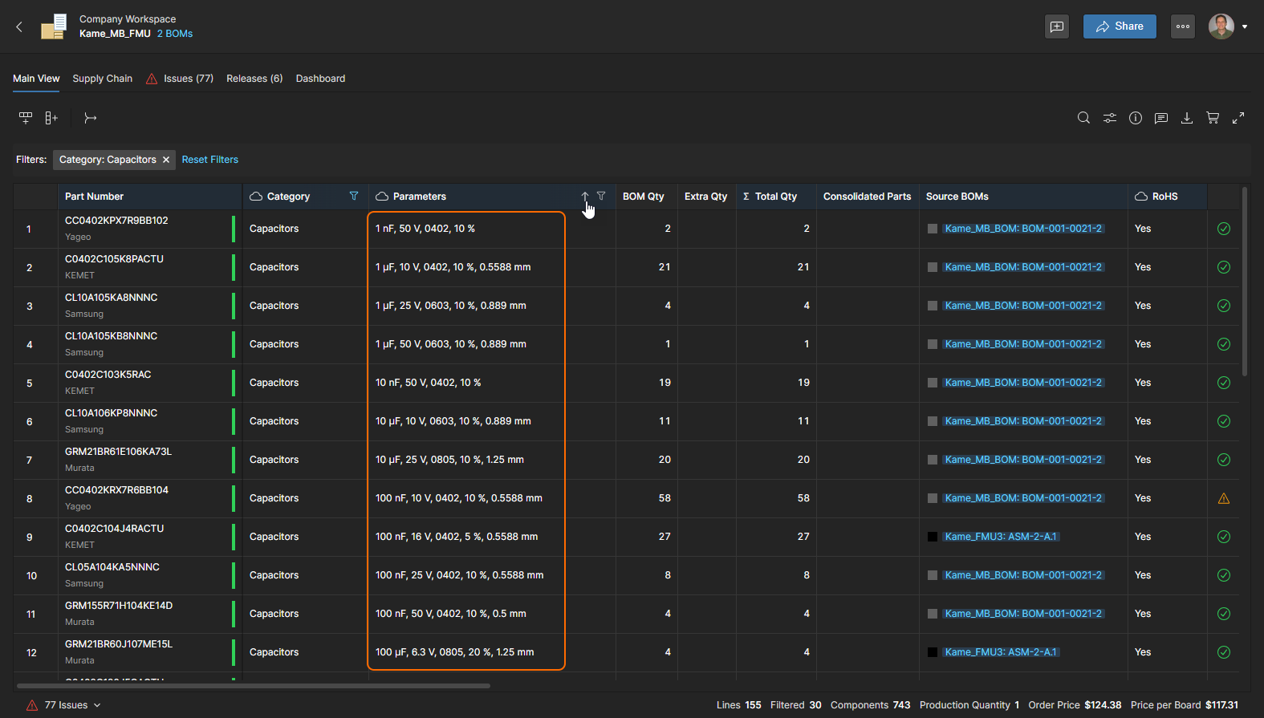Remove the Category: Capacitors filter chip

166,160
